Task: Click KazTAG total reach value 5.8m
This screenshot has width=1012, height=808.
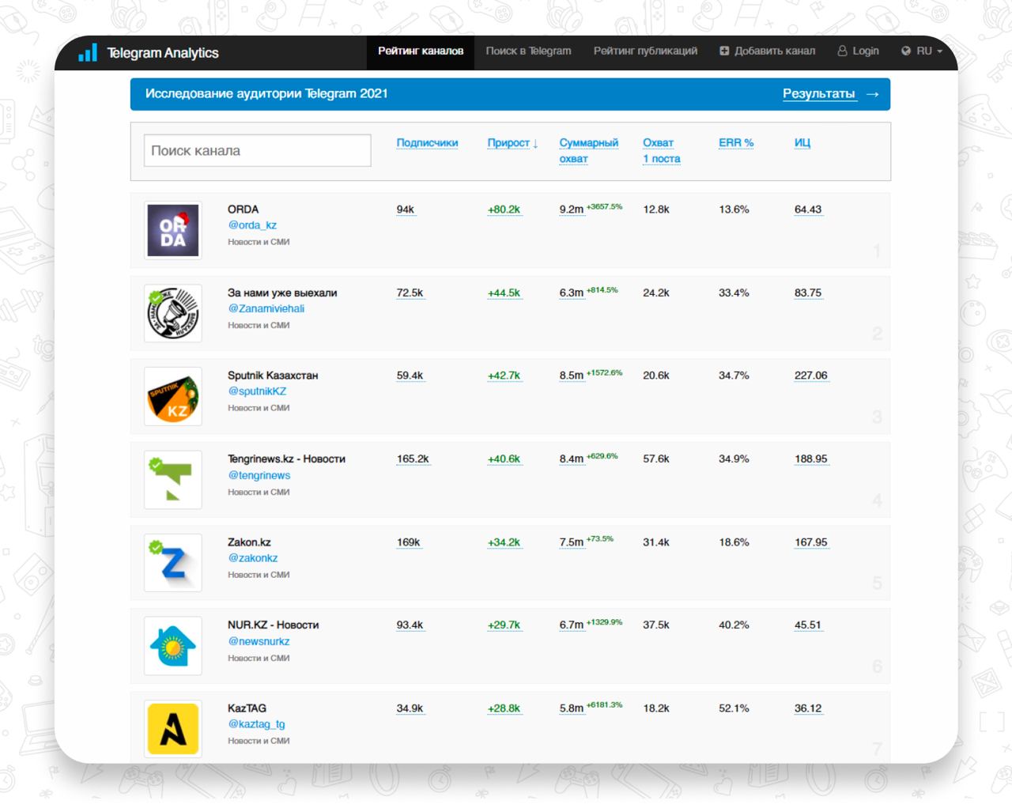Action: pos(572,708)
